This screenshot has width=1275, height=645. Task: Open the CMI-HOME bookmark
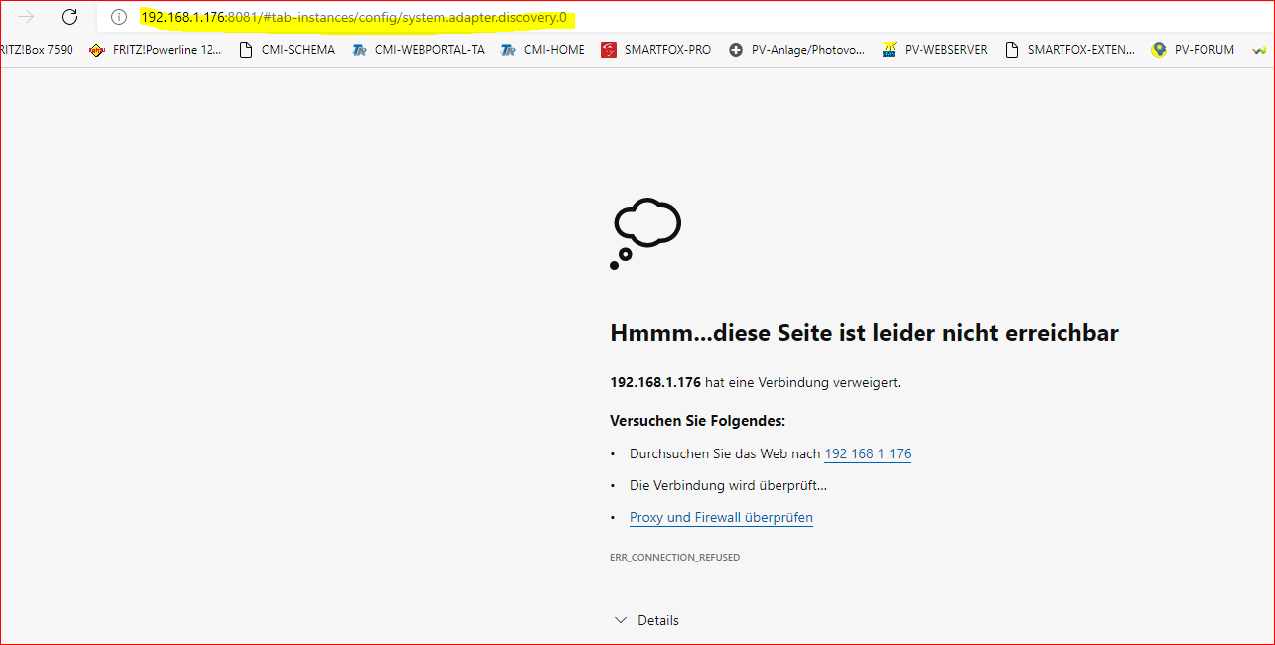(543, 50)
